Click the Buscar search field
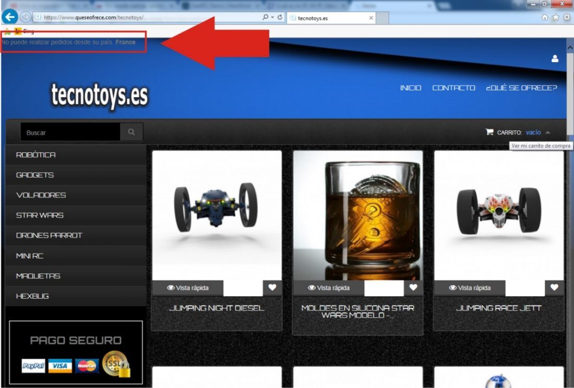 click(70, 132)
